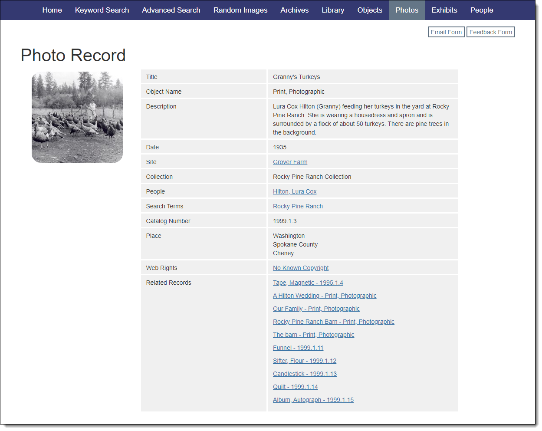Open the Hilton, Lura Cox person link

click(295, 191)
